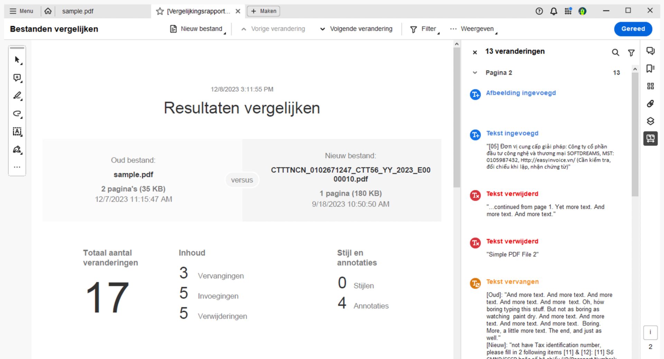Select the Tekst vervangen change
The height and width of the screenshot is (359, 664).
[x=513, y=282]
